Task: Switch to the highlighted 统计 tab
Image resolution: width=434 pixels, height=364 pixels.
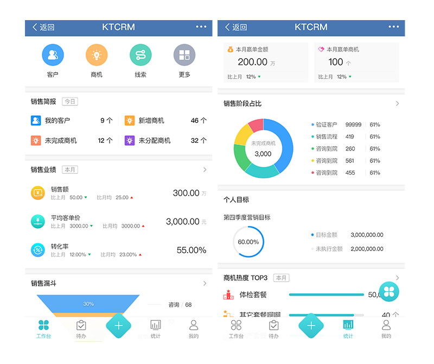Action: 348,328
